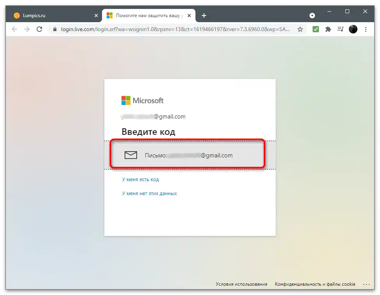Open 'Конфиденциальность и файлы cookie' link
The image size is (380, 295).
(x=315, y=284)
